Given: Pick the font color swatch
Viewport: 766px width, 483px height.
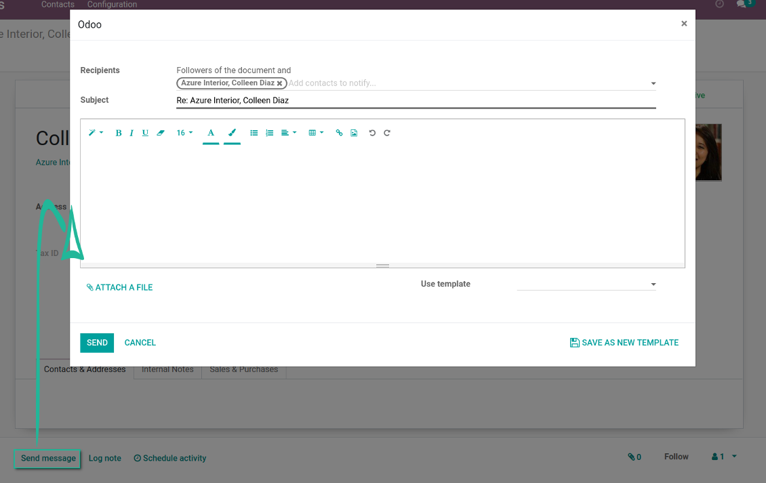Looking at the screenshot, I should point(211,133).
